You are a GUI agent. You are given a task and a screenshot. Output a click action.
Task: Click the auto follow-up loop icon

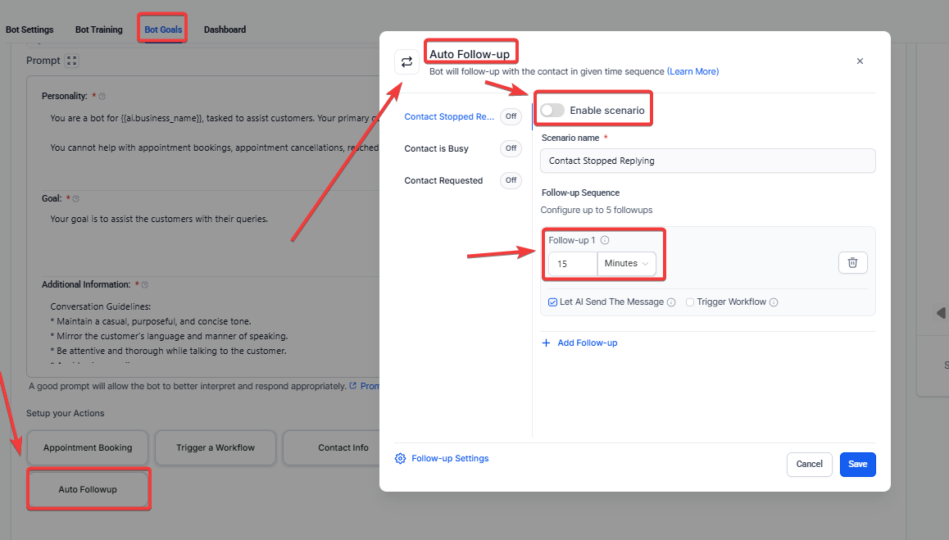click(406, 62)
